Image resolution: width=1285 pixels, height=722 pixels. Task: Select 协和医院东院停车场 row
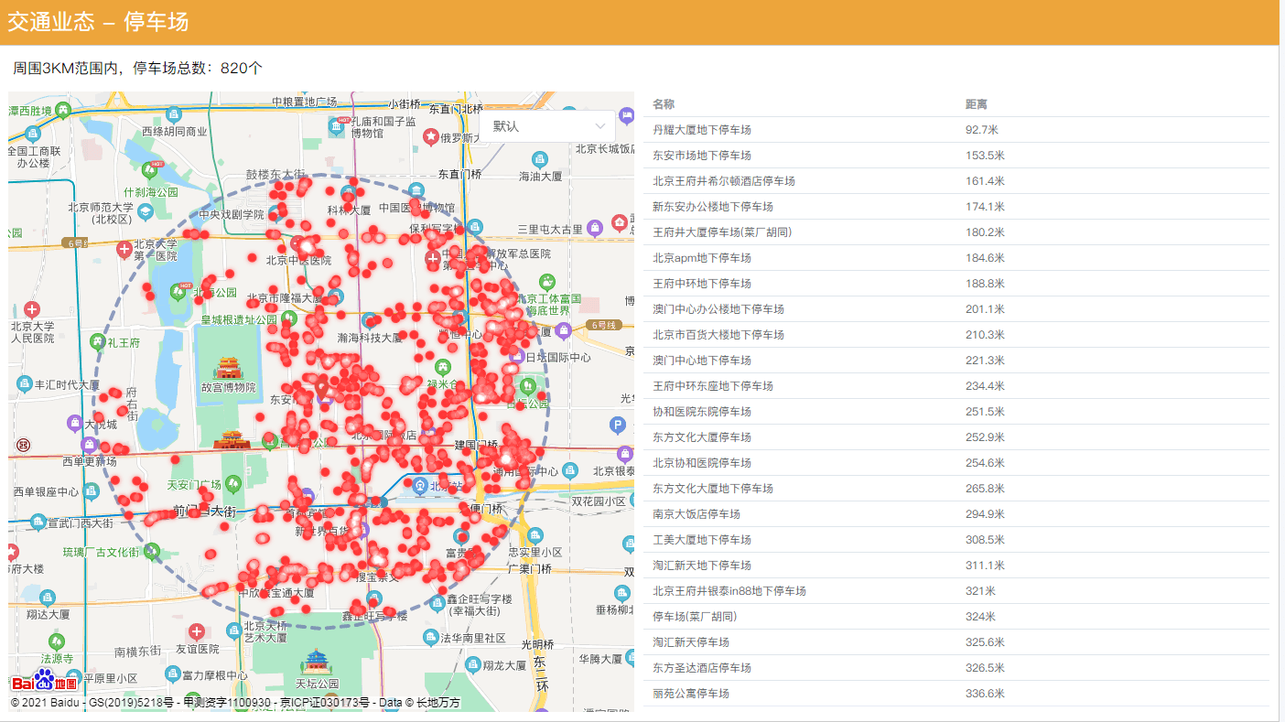point(956,412)
